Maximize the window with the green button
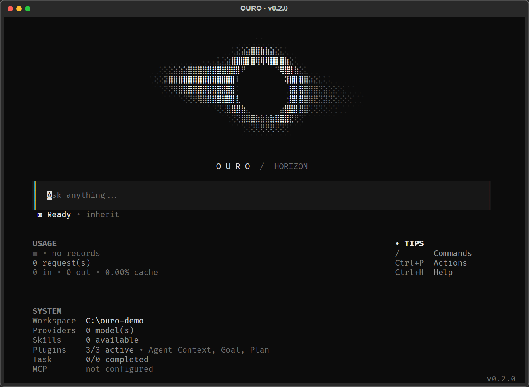This screenshot has width=529, height=387. click(28, 9)
